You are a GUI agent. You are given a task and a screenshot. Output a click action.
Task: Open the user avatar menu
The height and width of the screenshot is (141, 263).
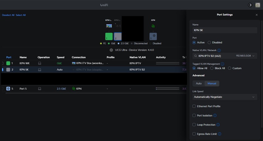pos(258,5)
